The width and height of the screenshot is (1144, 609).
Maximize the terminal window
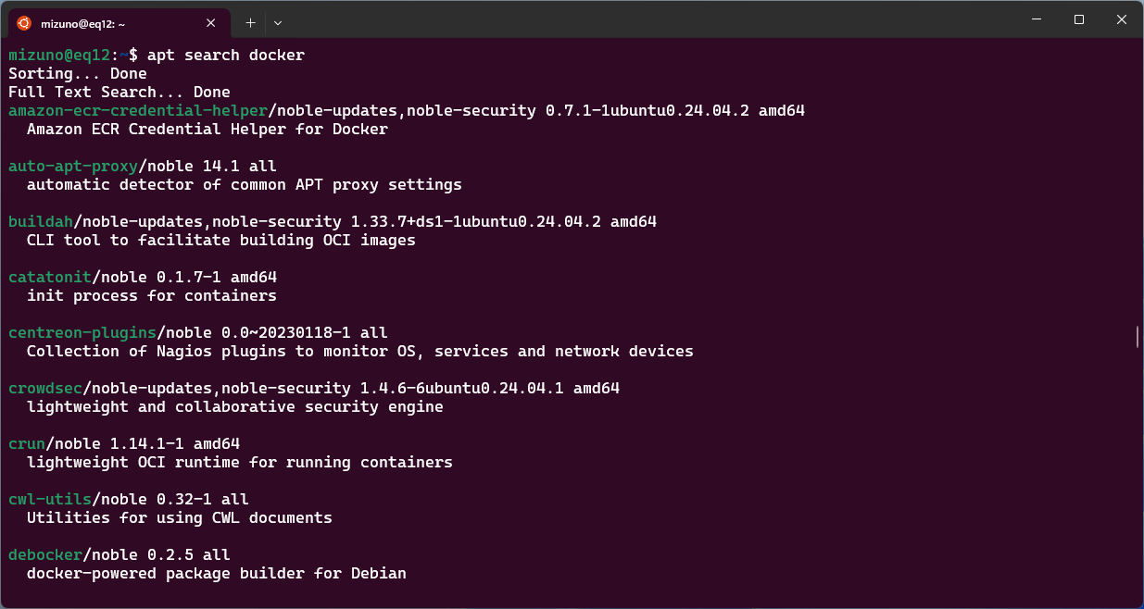click(1079, 19)
